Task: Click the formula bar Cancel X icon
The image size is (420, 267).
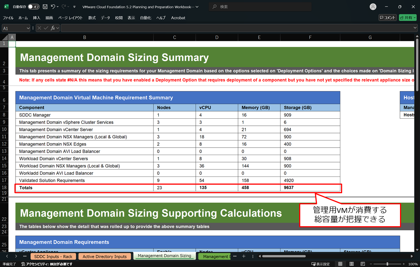Action: point(39,28)
